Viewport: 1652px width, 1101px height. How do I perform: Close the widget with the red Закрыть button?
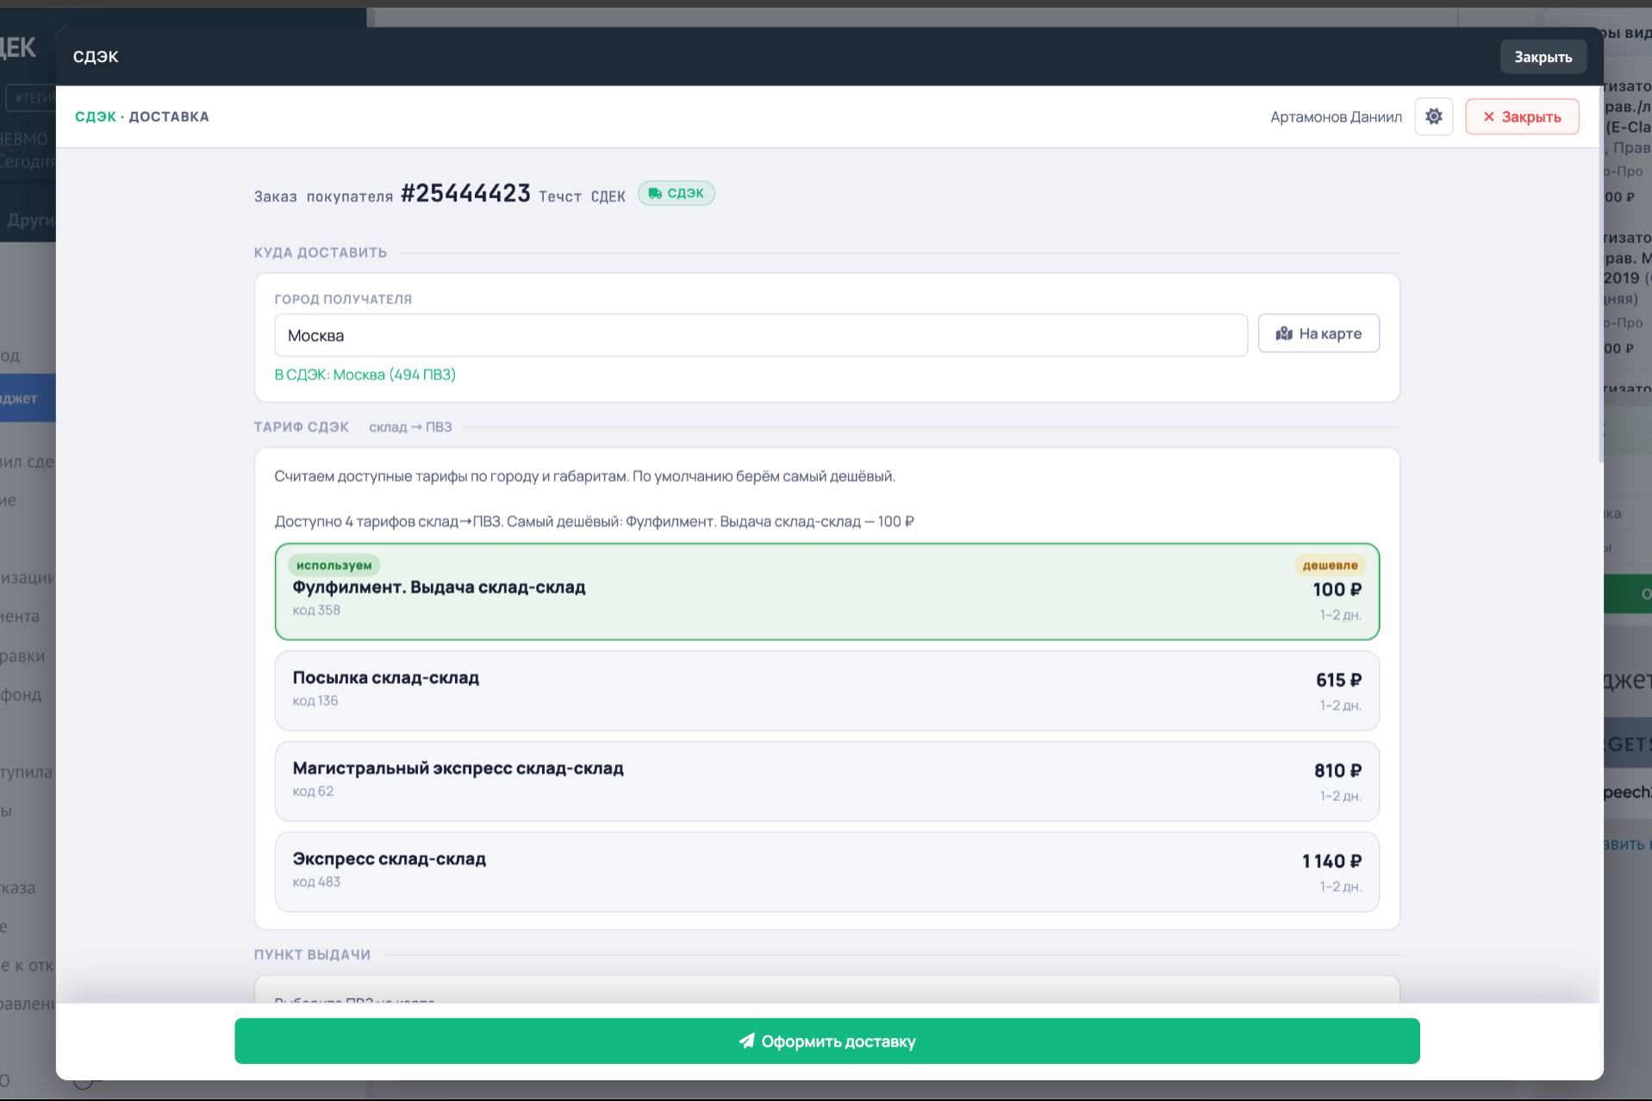coord(1522,116)
